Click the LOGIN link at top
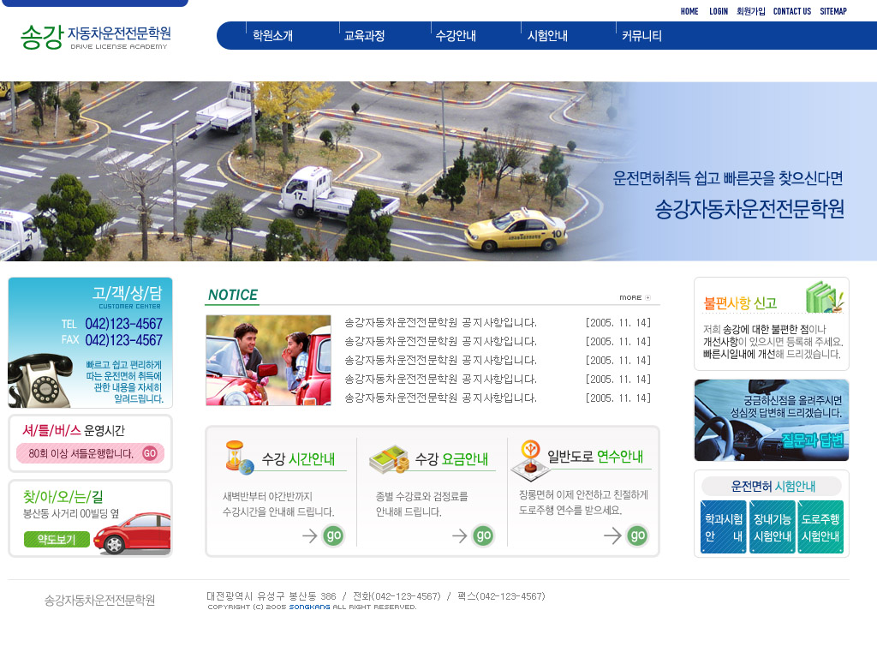Viewport: 877px width, 658px height. point(718,11)
